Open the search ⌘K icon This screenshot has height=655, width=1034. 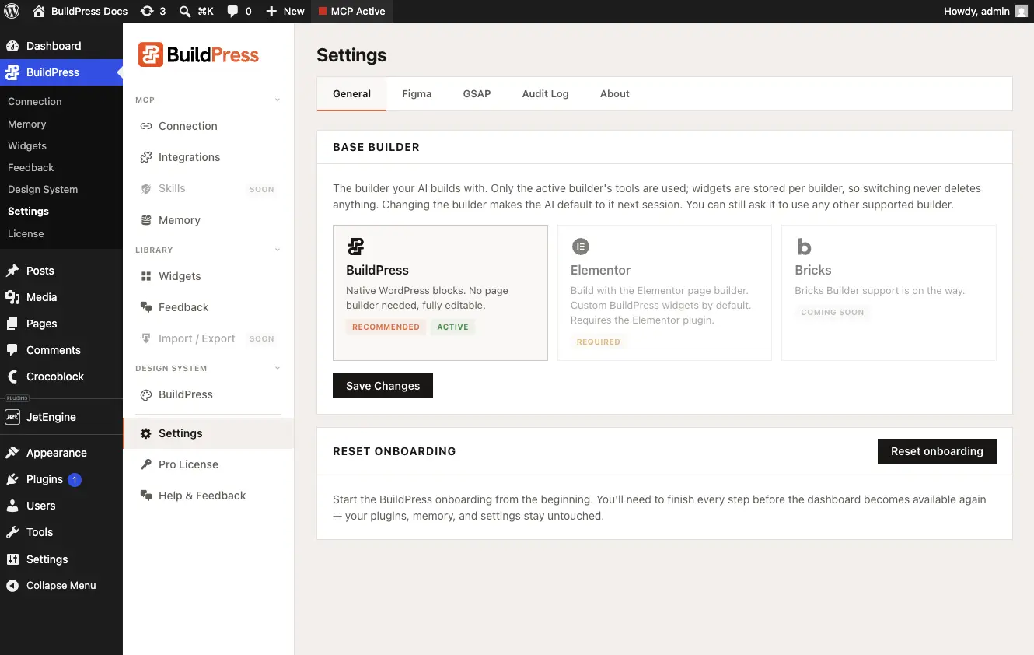[x=185, y=12]
